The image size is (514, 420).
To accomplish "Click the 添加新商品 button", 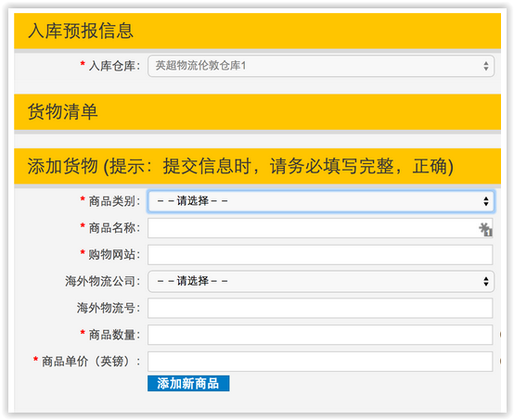I will coord(188,383).
